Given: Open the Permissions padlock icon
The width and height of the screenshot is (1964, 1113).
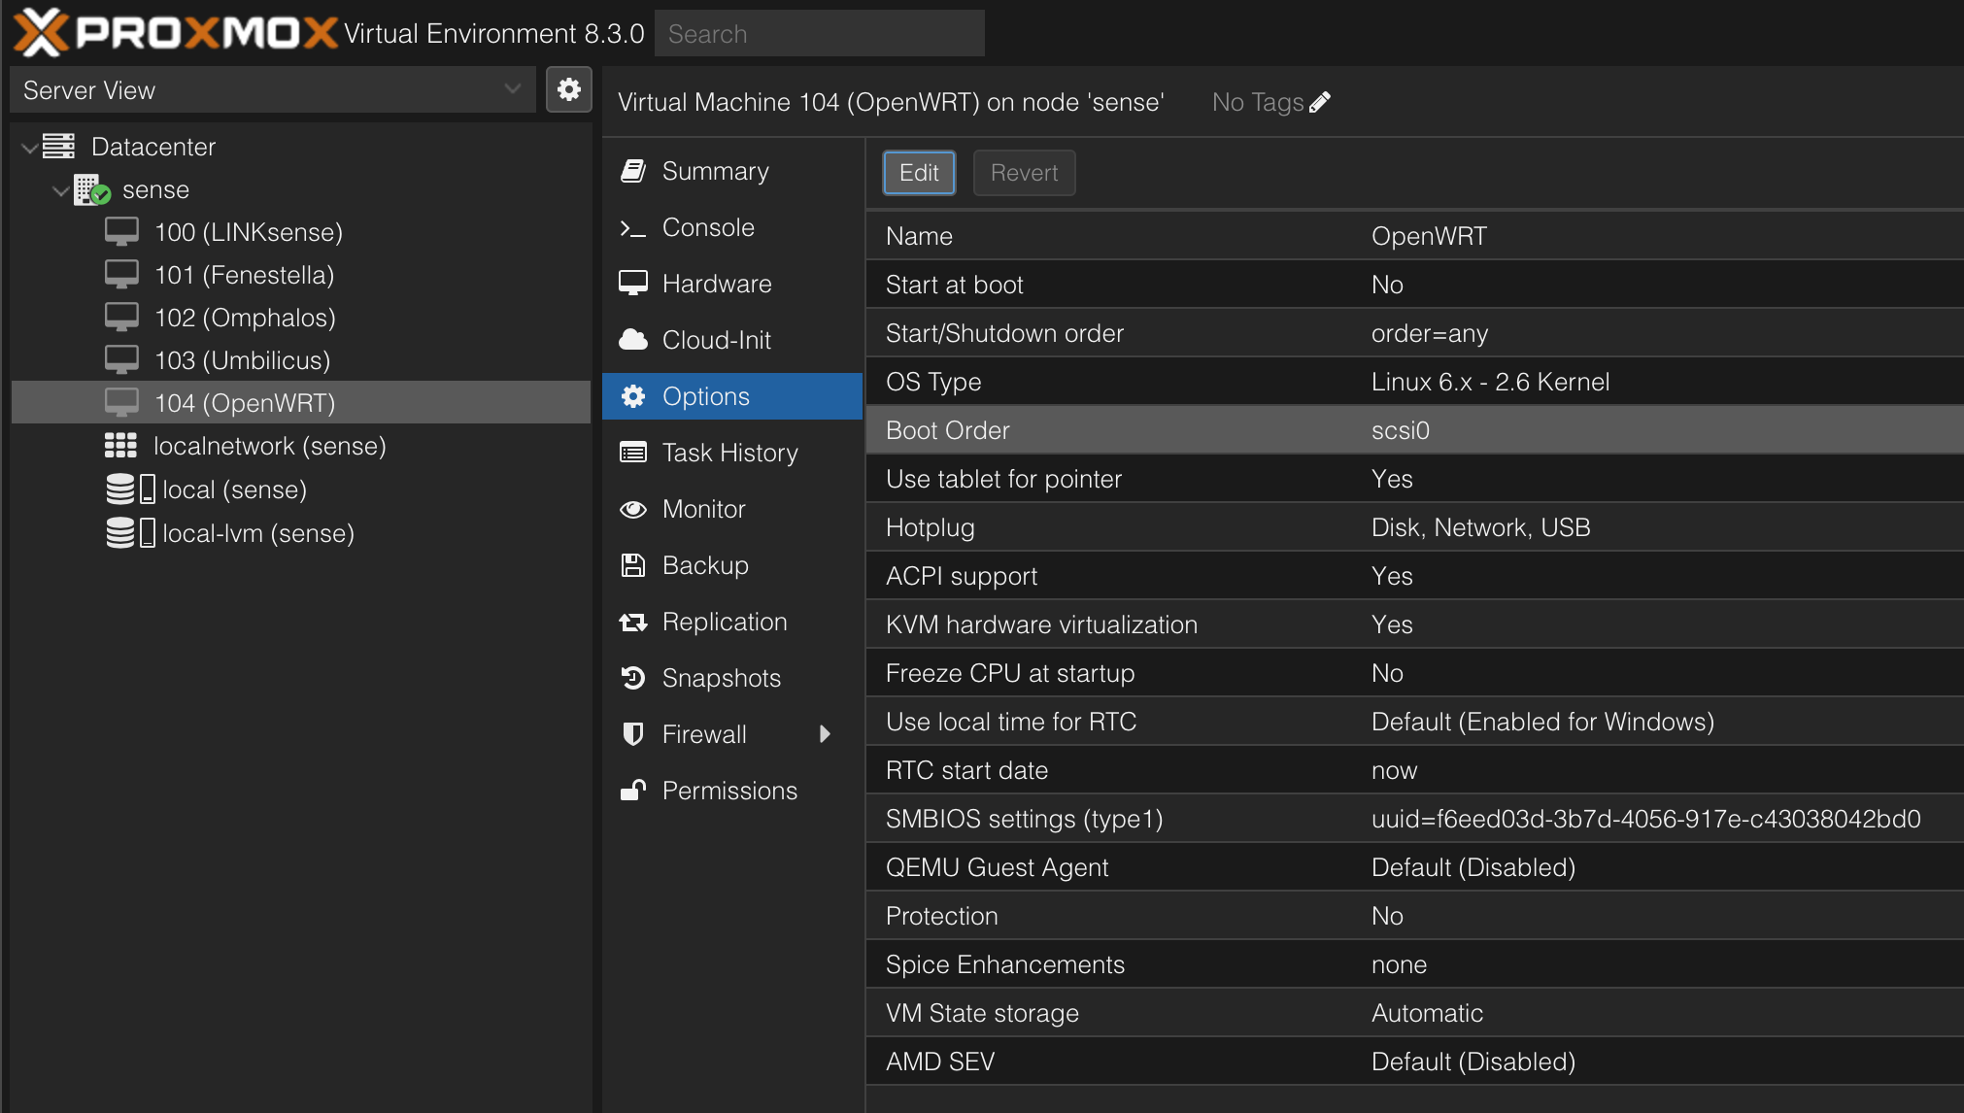Looking at the screenshot, I should pos(633,790).
